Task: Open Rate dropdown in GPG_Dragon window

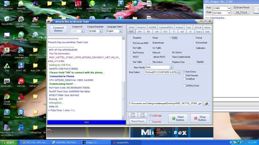Action: click(x=229, y=13)
